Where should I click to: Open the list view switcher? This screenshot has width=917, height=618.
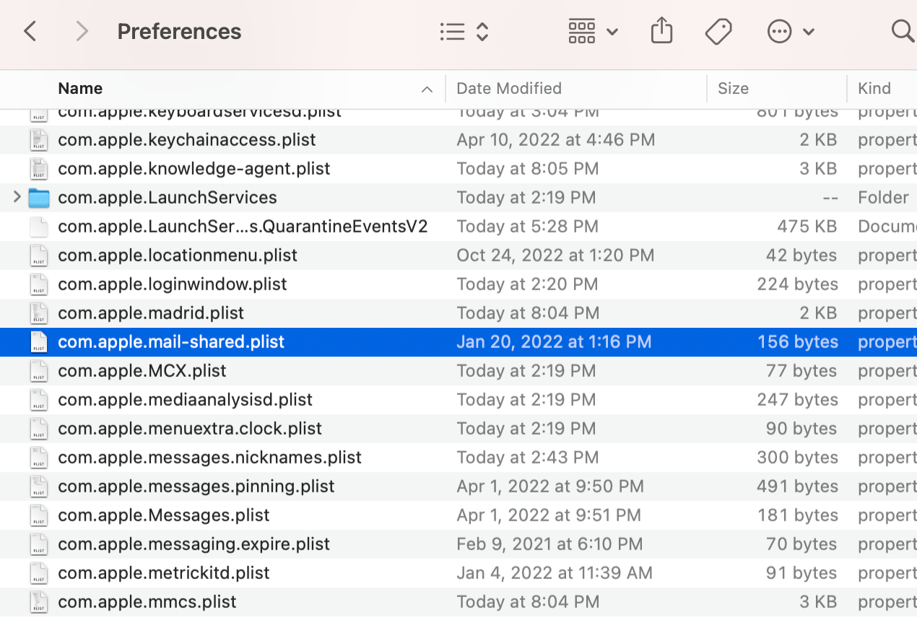pyautogui.click(x=464, y=32)
